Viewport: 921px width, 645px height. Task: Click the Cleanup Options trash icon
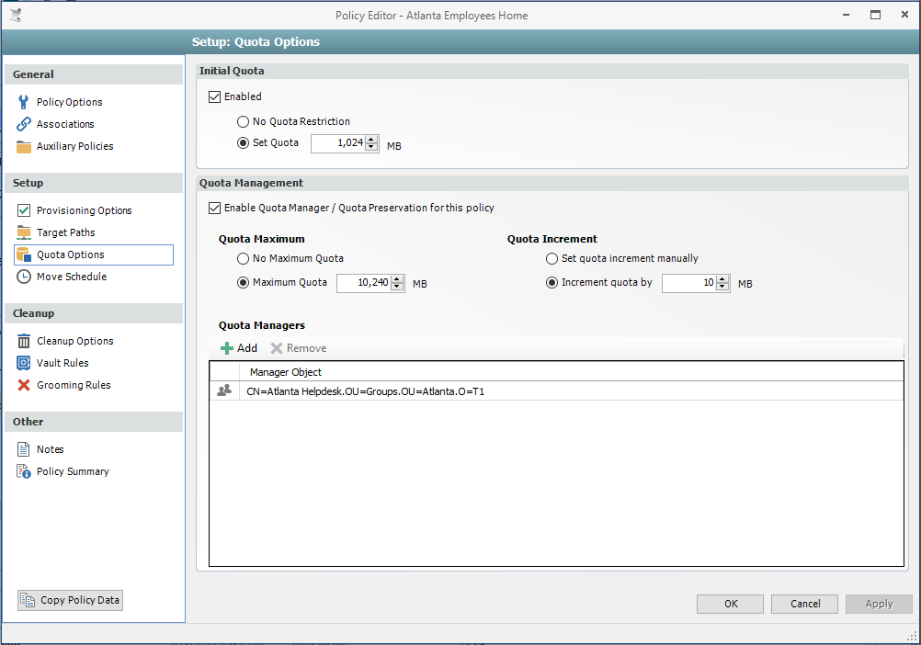tap(24, 342)
